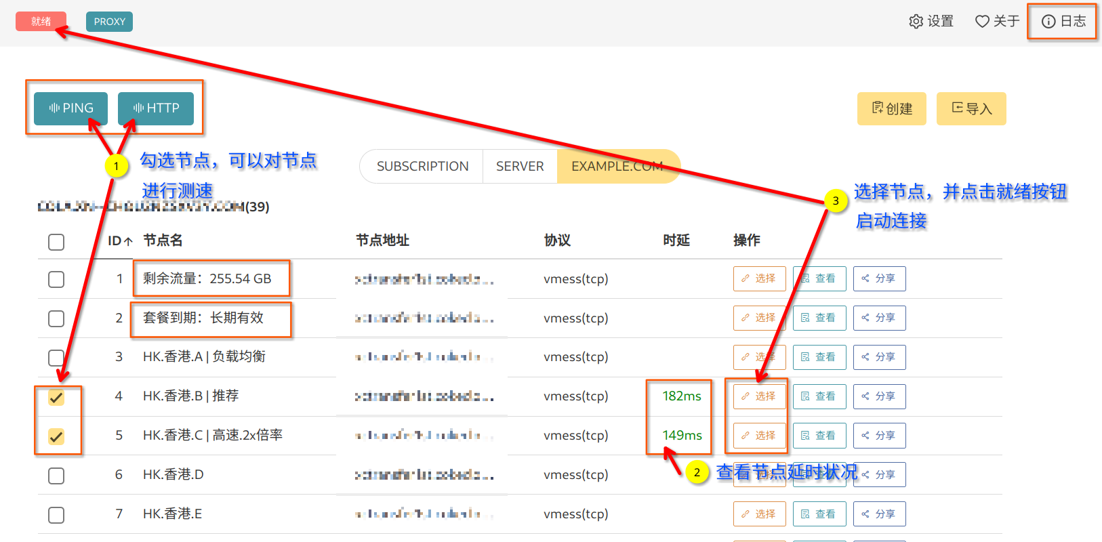
Task: Select node HK.香港.C via 选择
Action: (x=759, y=436)
